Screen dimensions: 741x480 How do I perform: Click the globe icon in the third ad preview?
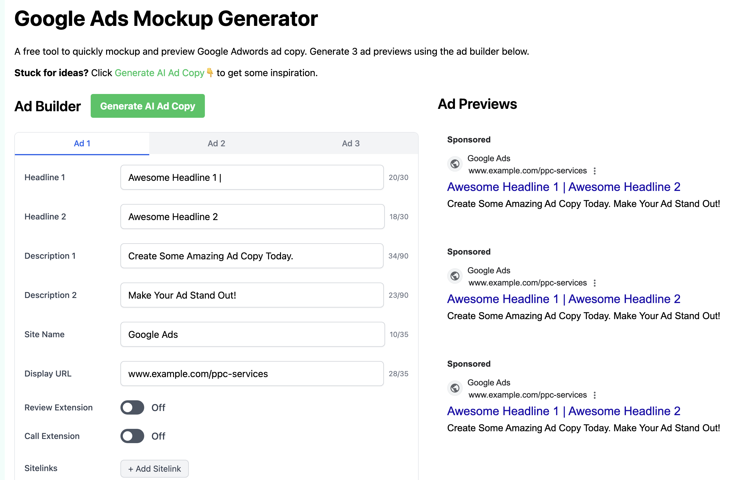(455, 388)
